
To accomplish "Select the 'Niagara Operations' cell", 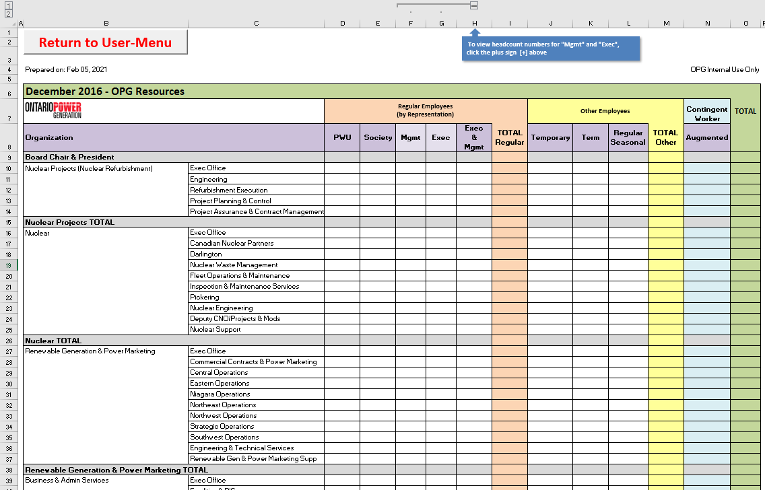I will (256, 394).
